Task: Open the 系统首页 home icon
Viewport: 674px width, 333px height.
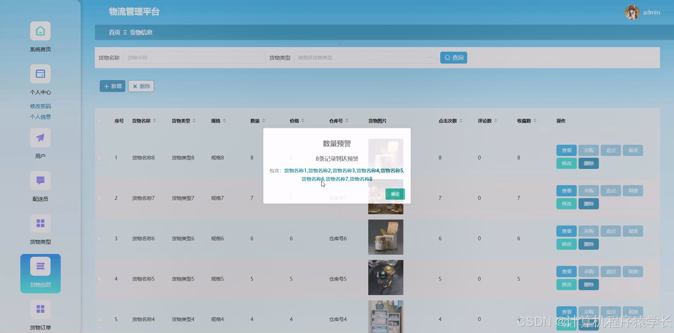Action: 40,31
